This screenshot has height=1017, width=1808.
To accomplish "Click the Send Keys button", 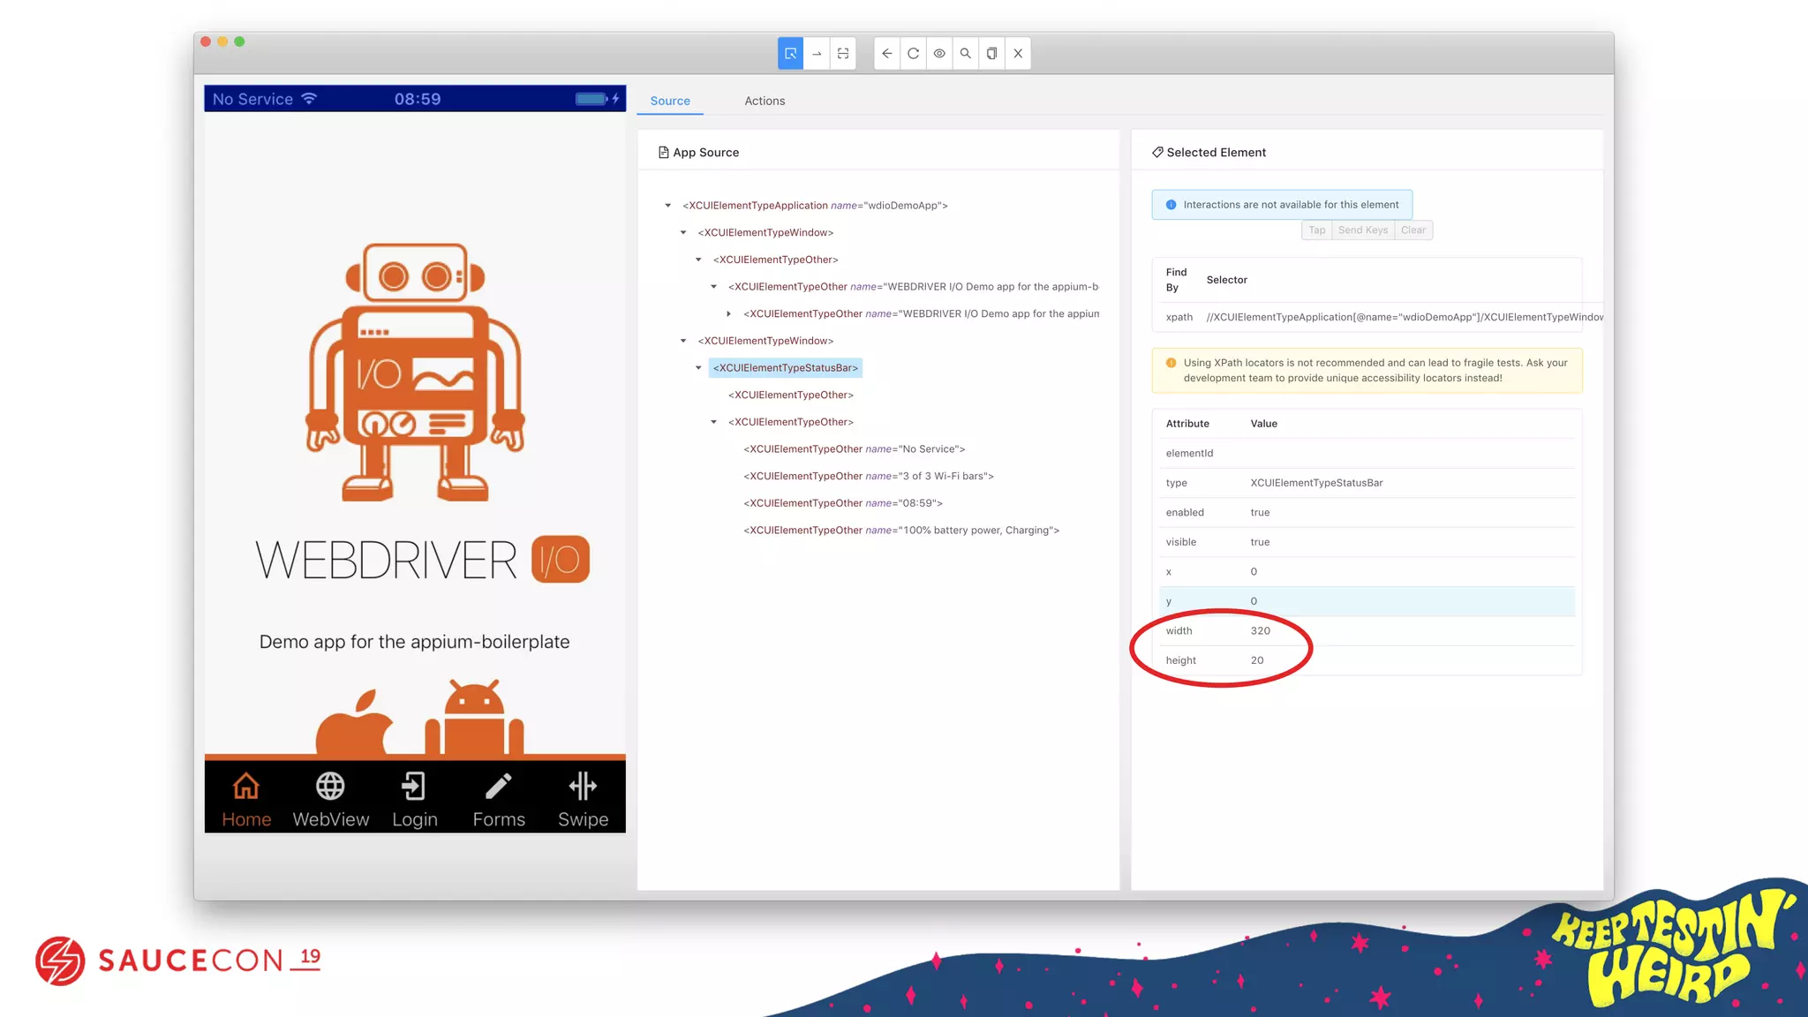I will coord(1362,230).
